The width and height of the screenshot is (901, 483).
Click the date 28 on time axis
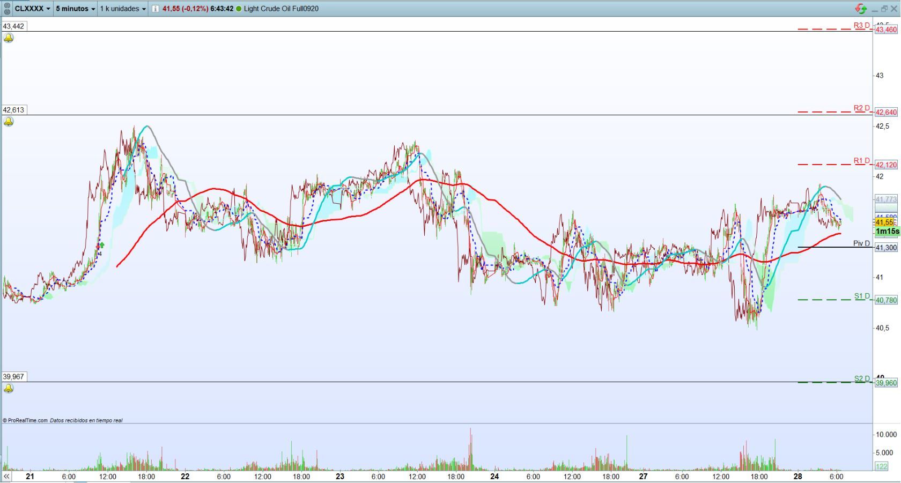coord(798,476)
